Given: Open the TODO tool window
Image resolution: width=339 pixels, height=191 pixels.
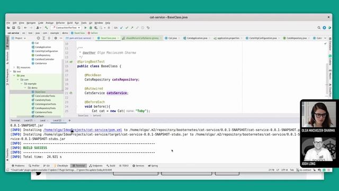Looking at the screenshot, I should click(x=124, y=166).
